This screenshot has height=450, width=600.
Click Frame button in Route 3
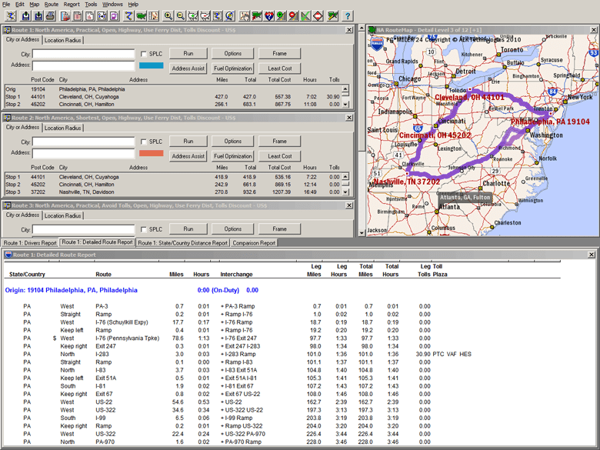pyautogui.click(x=280, y=228)
